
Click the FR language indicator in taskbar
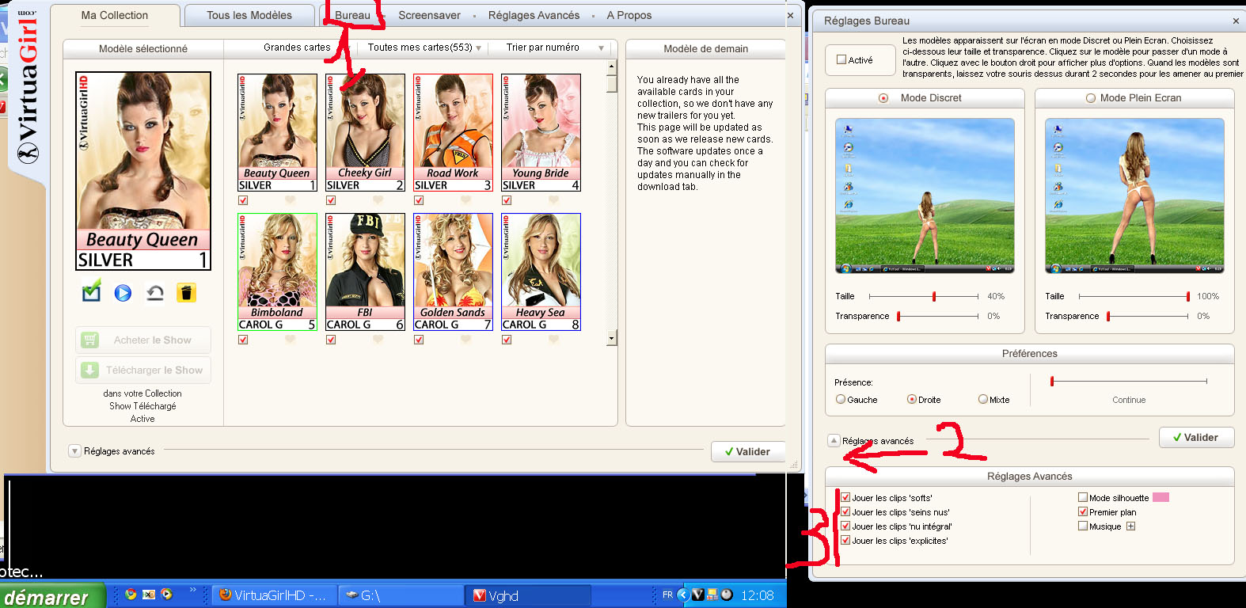point(667,595)
